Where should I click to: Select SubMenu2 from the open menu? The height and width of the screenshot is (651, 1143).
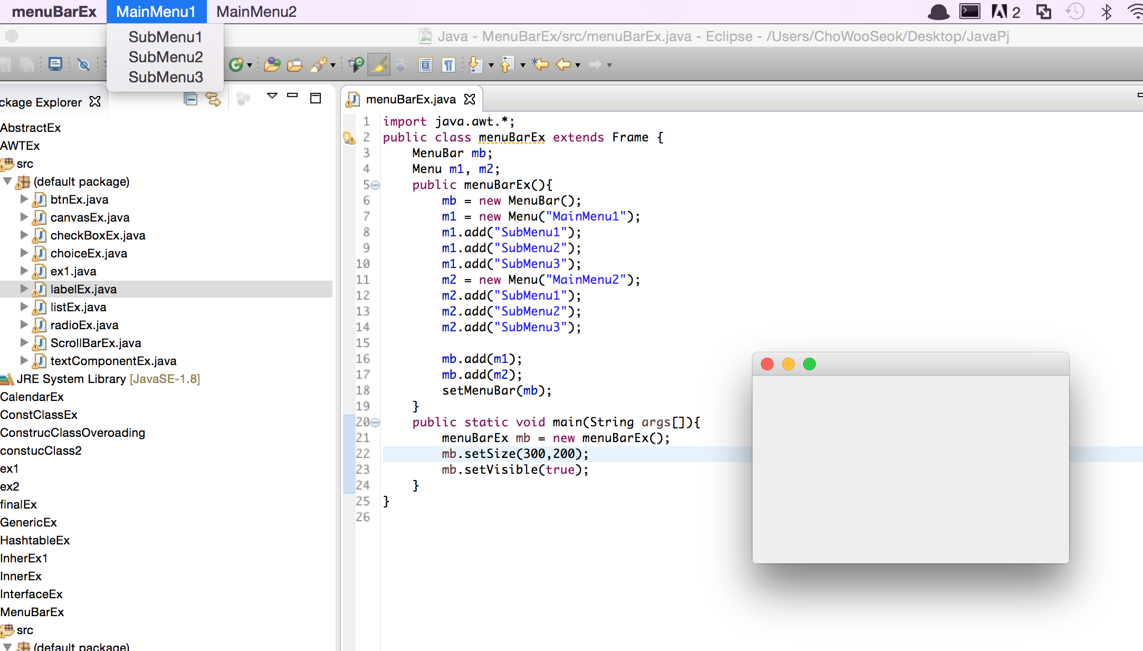pos(166,57)
